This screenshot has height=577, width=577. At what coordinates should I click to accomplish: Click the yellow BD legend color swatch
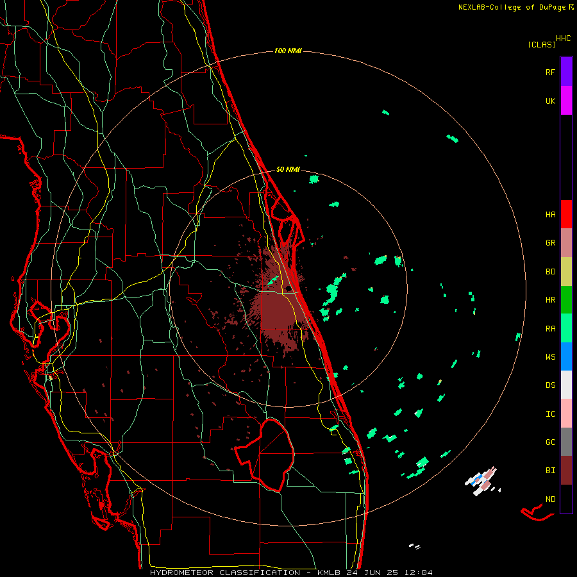pos(566,272)
